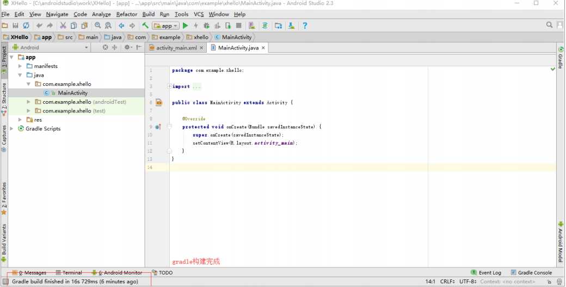Click the onCreate override gutter icon
566x287 pixels.
pyautogui.click(x=158, y=127)
